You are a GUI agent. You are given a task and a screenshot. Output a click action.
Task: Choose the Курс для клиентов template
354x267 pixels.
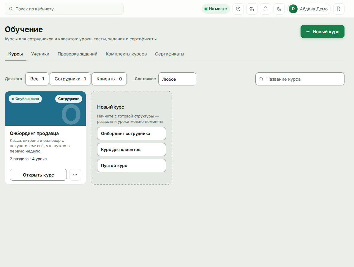(132, 150)
